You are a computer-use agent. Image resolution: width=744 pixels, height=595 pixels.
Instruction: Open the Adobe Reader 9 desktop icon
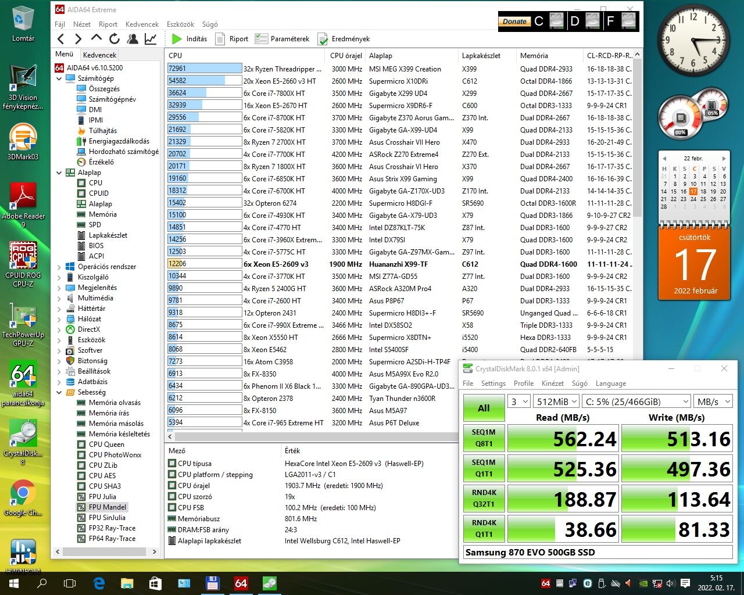pos(23,205)
